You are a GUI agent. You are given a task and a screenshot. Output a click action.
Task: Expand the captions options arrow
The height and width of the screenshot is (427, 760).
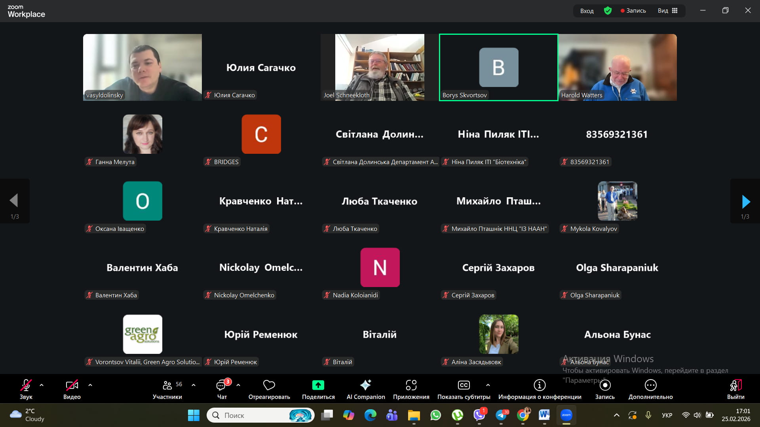488,385
